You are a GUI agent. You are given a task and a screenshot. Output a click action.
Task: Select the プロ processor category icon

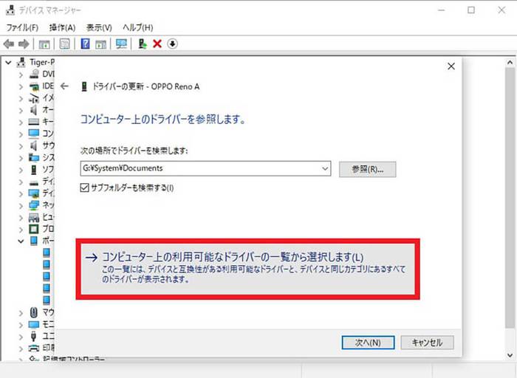[34, 229]
